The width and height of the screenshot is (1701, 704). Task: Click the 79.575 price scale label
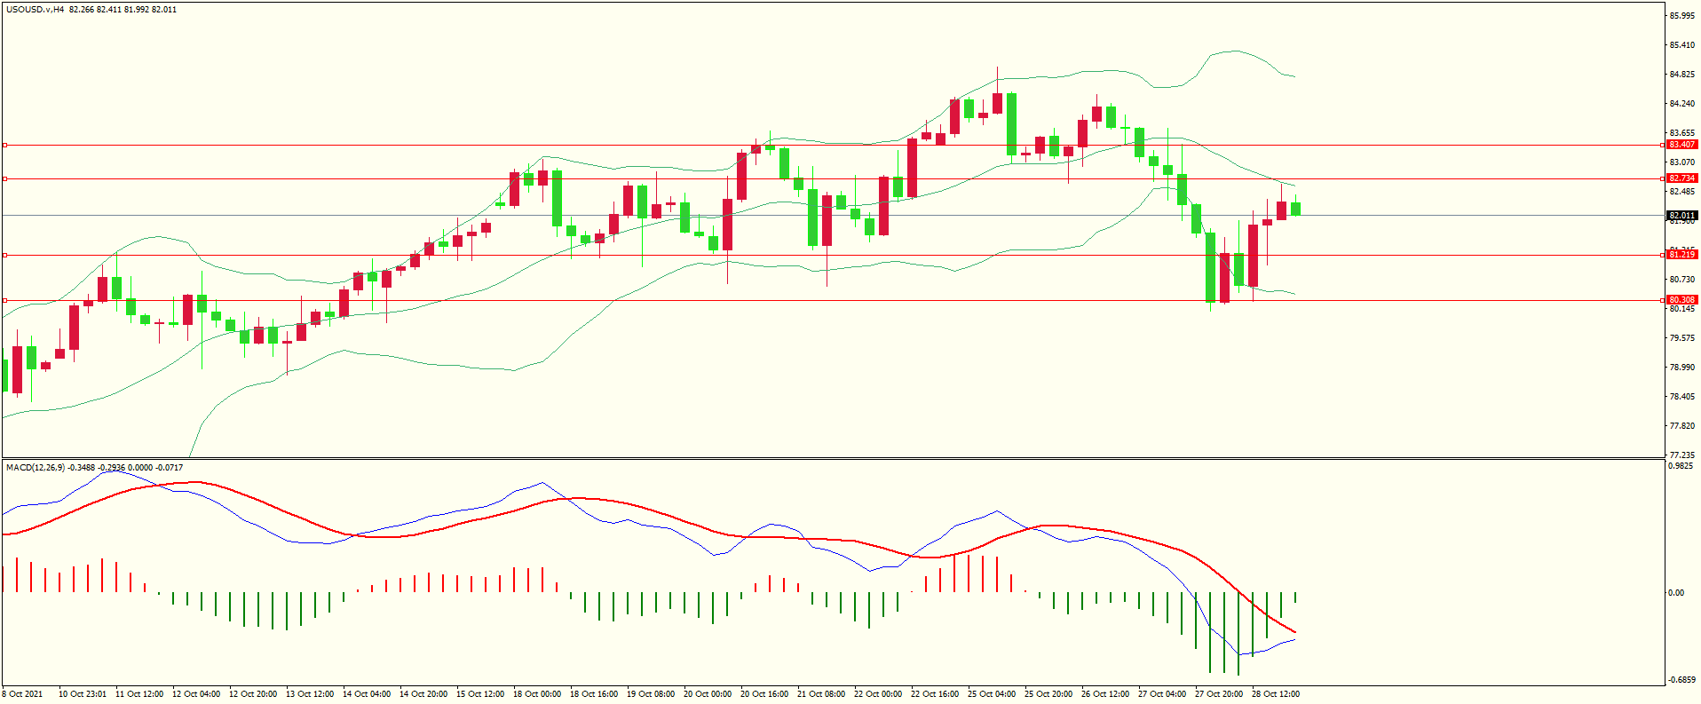point(1681,338)
